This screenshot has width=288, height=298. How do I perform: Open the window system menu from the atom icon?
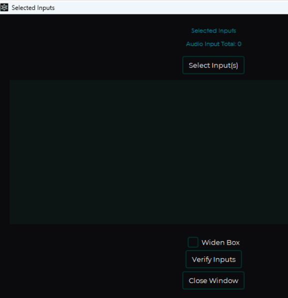(4, 7)
